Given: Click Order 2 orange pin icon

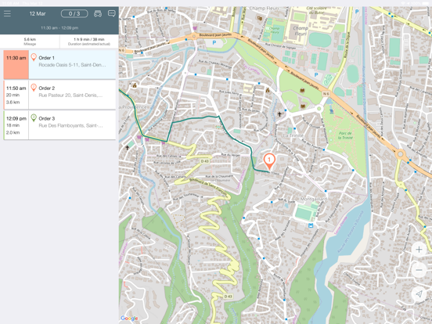Looking at the screenshot, I should click(34, 88).
